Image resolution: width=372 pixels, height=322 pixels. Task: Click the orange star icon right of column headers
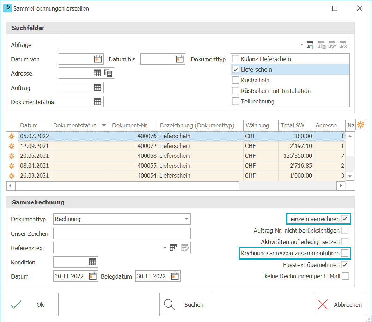click(x=360, y=125)
